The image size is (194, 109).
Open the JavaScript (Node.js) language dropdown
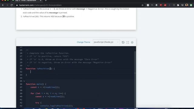click(106, 42)
